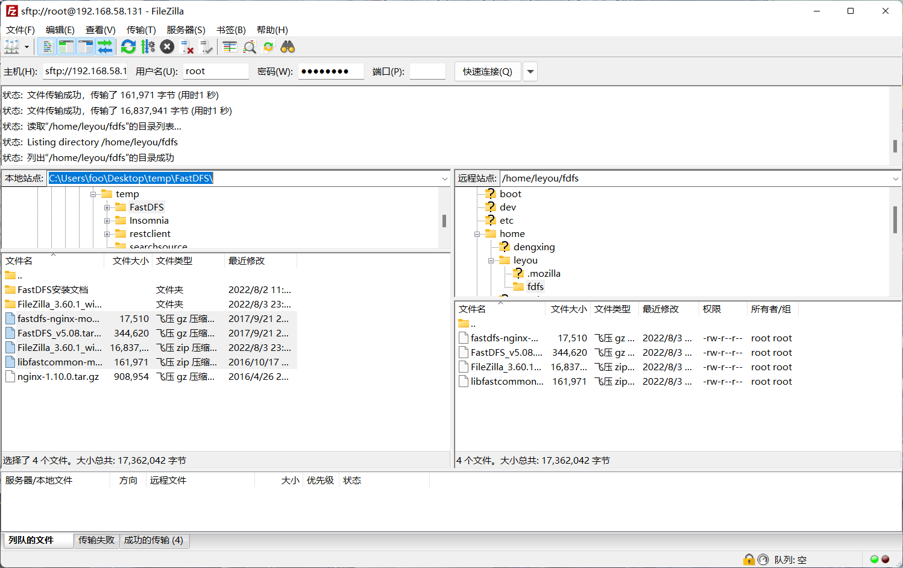The height and width of the screenshot is (568, 903).
Task: Sort remote files by 所有者/组 column
Action: [x=772, y=309]
